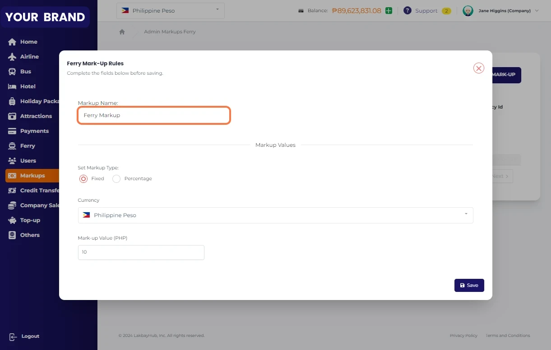Viewport: 551px width, 350px height.
Task: Click the Home icon in sidebar
Action: tap(12, 42)
